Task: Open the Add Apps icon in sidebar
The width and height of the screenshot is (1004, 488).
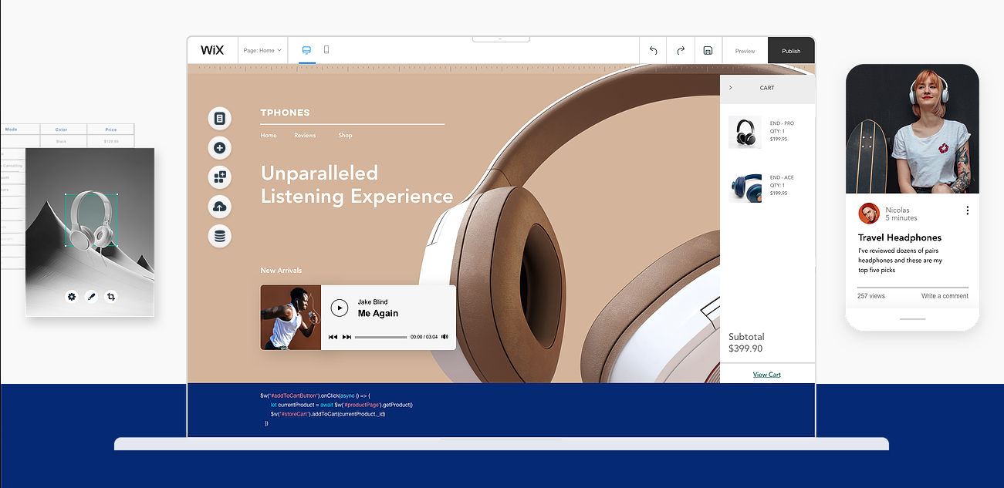Action: 220,177
